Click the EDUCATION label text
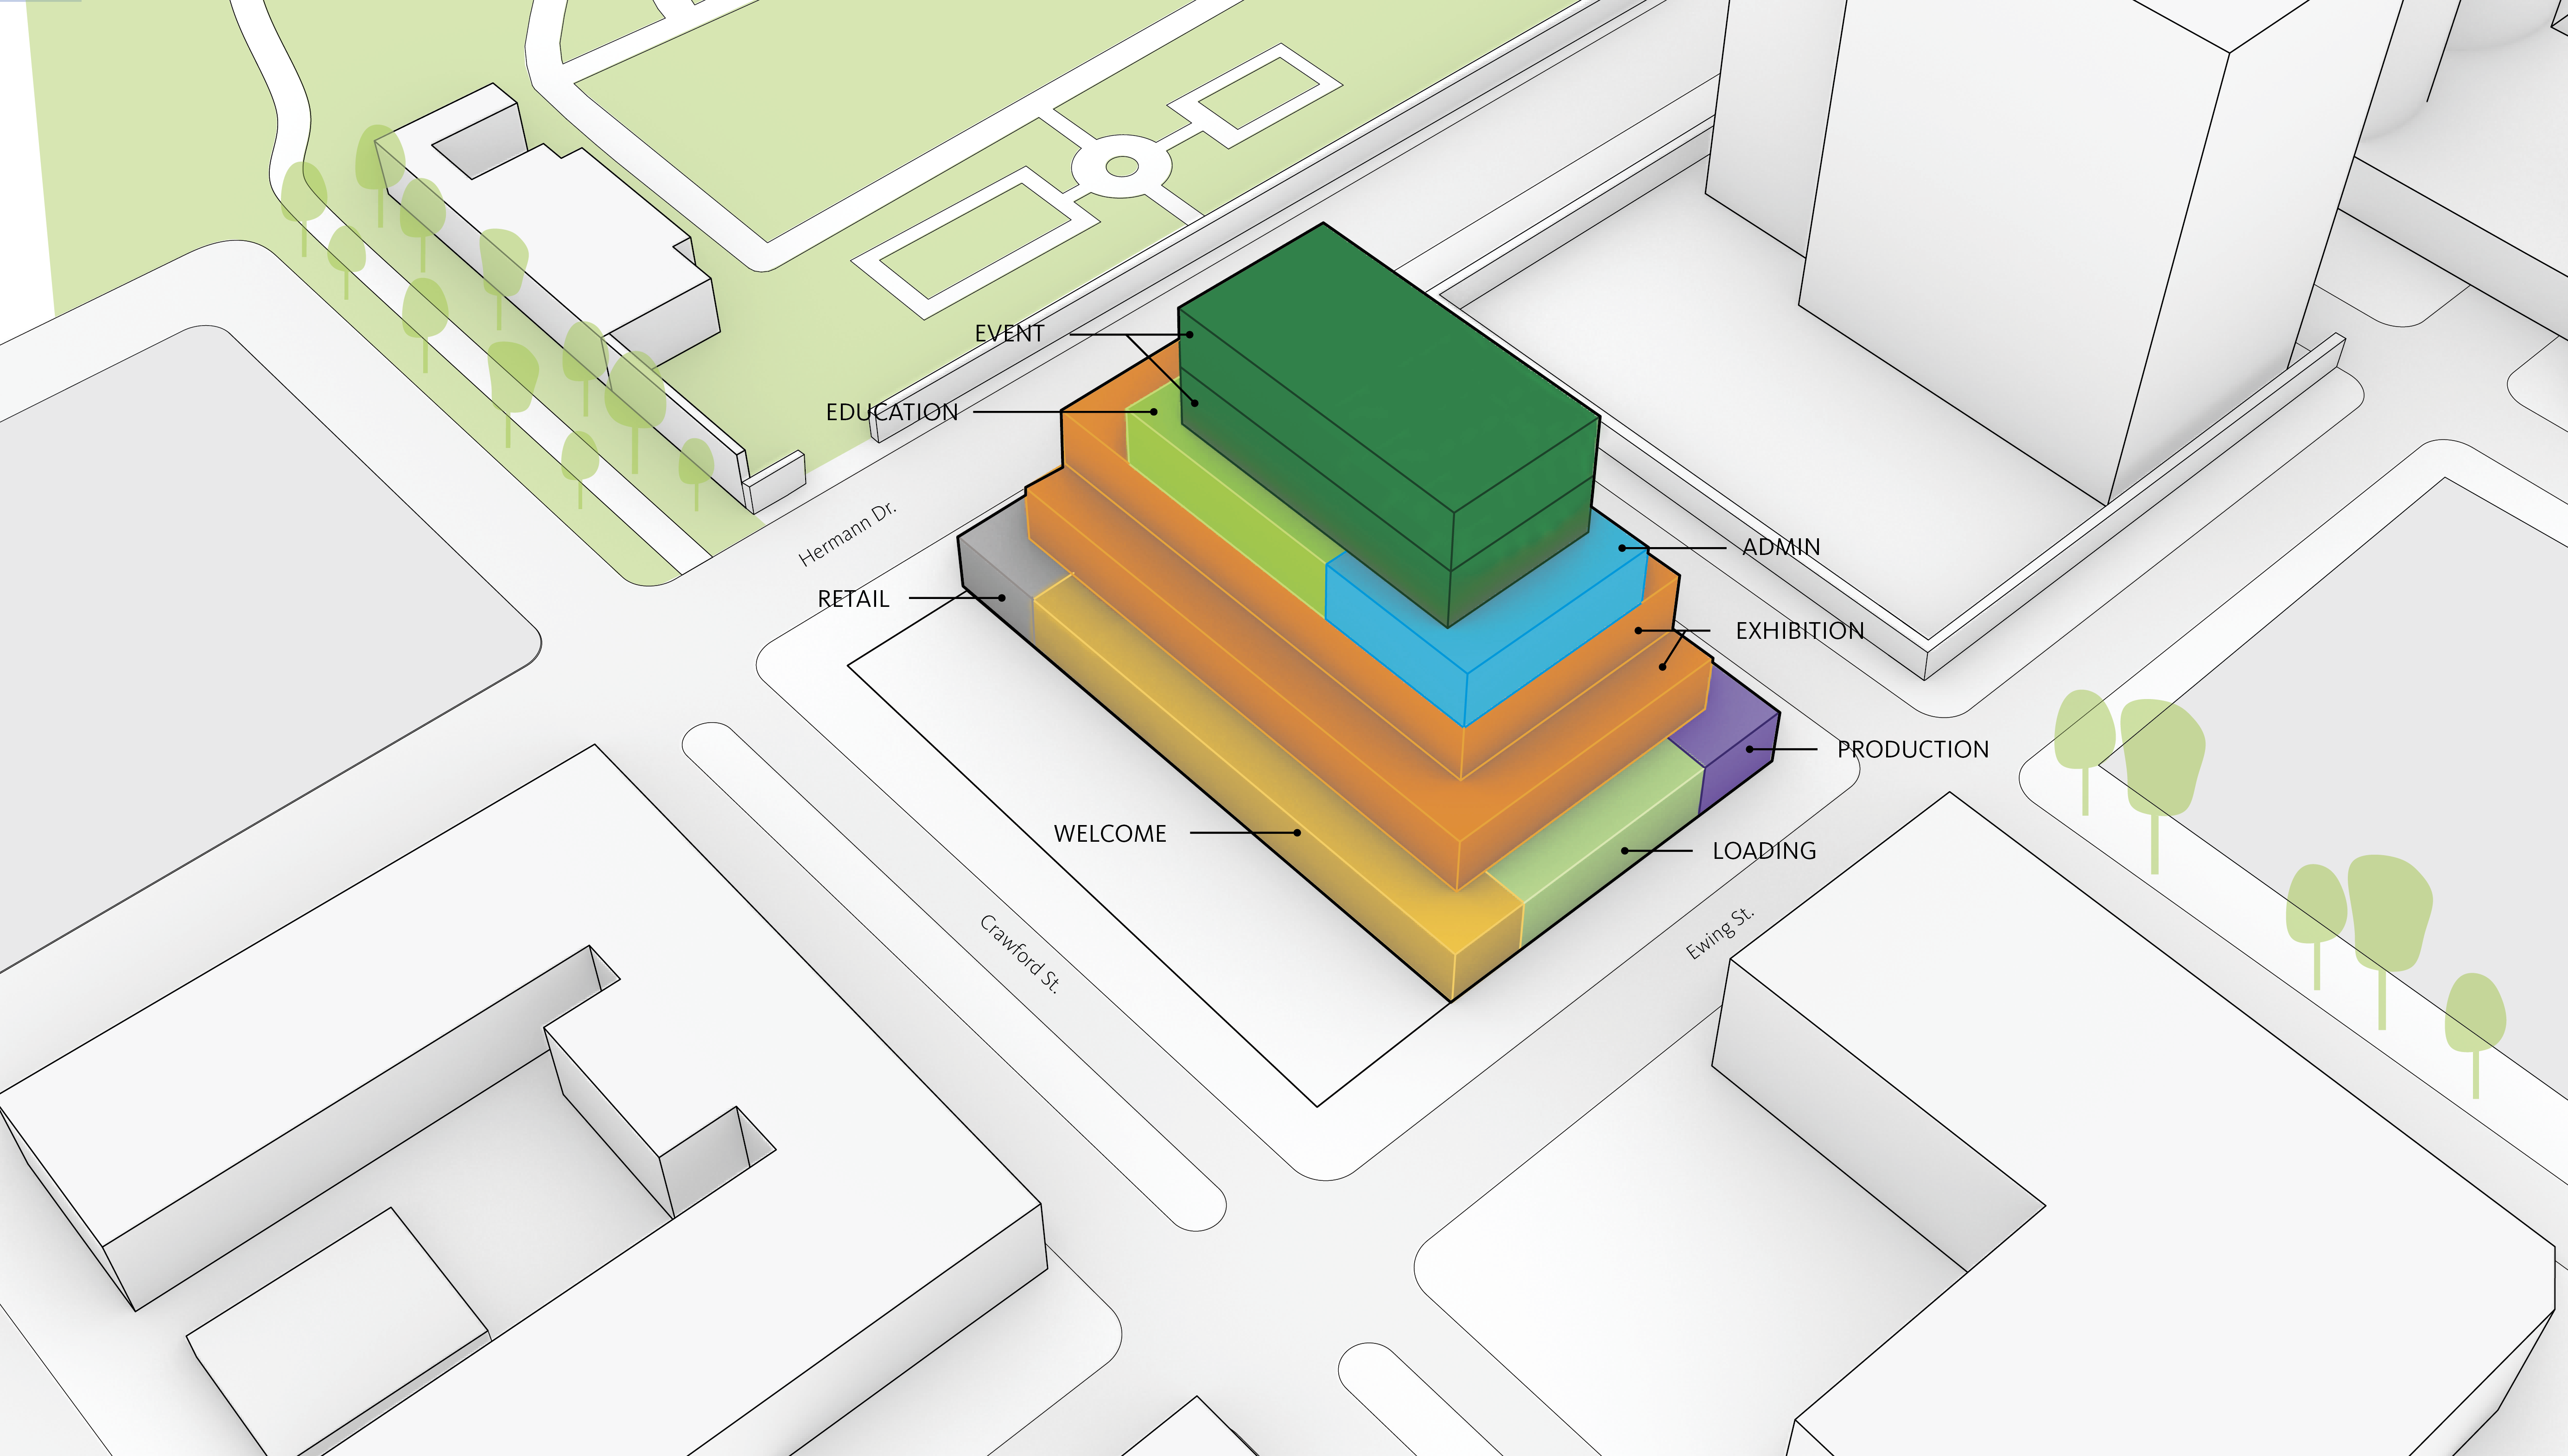This screenshot has width=2568, height=1456. [x=891, y=412]
